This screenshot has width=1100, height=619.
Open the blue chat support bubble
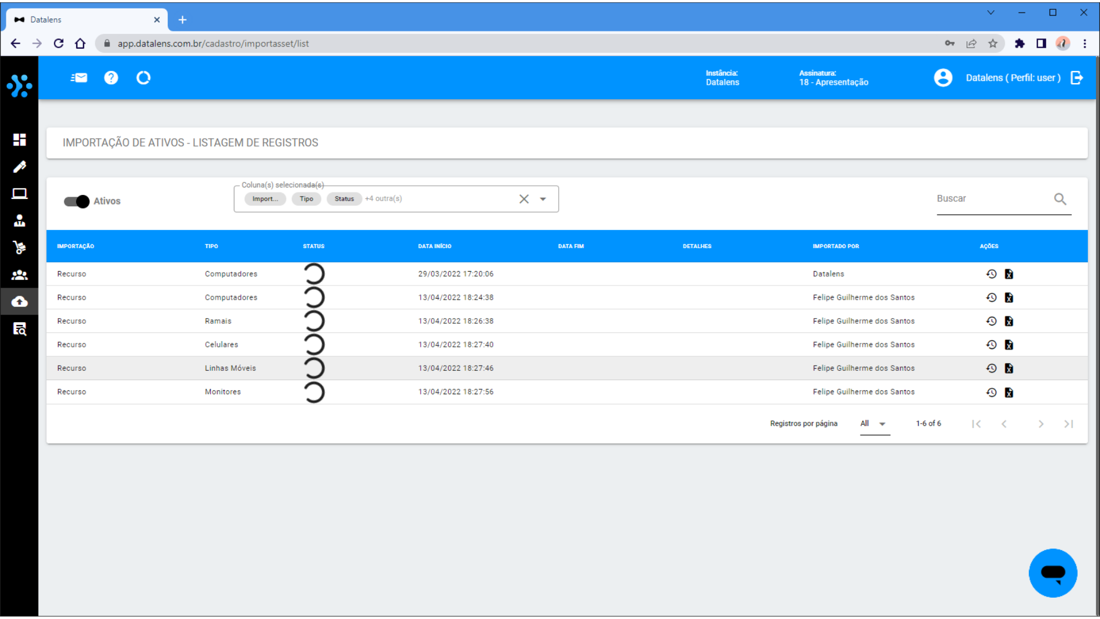point(1052,573)
